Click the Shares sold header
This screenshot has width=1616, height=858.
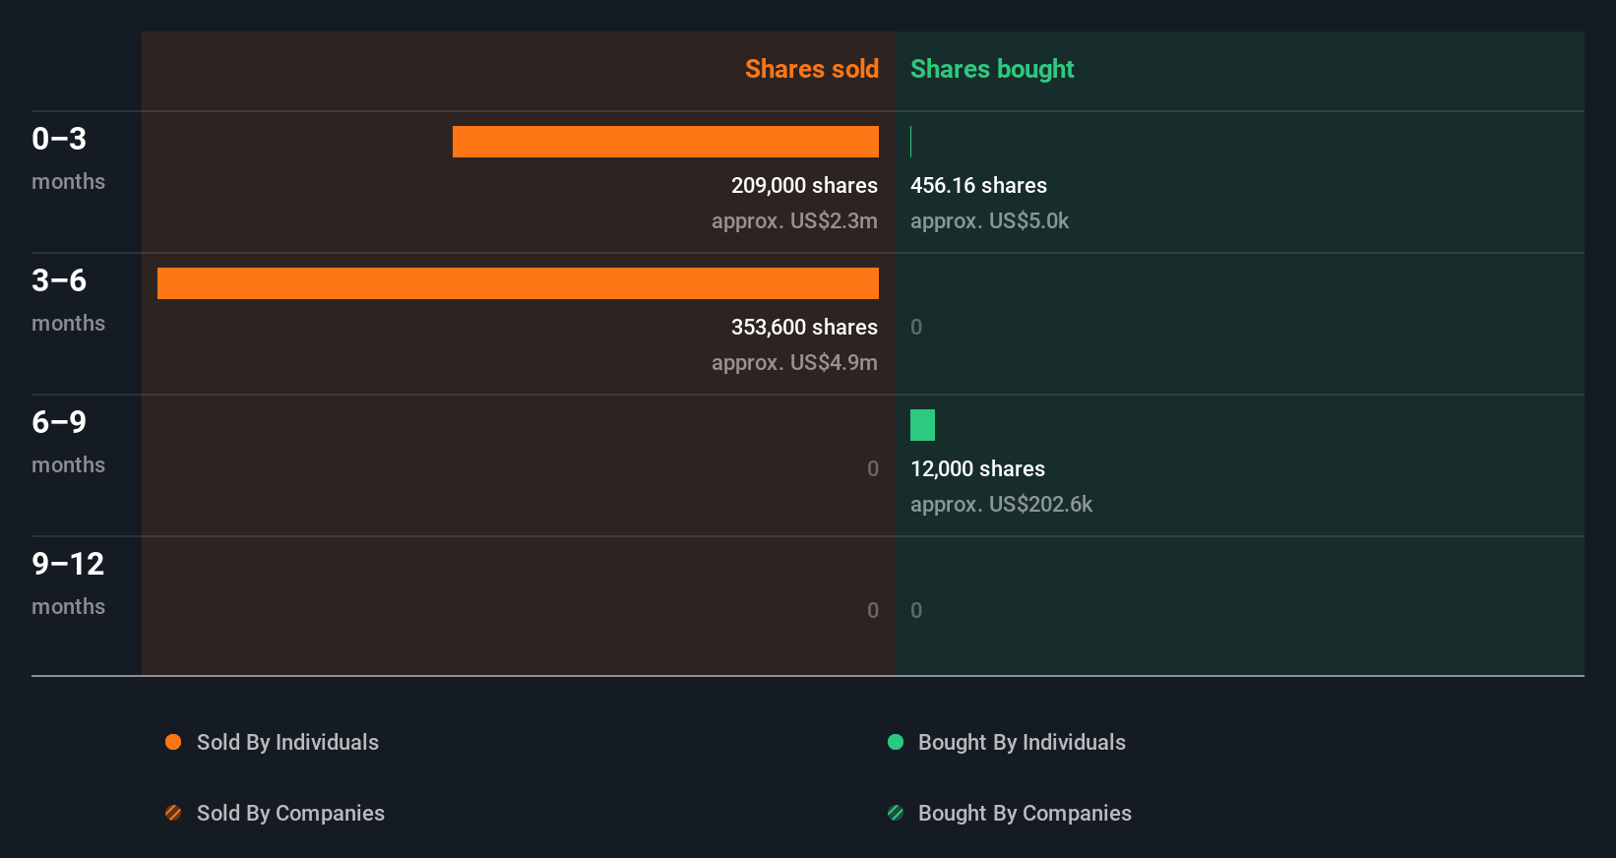[x=812, y=69]
